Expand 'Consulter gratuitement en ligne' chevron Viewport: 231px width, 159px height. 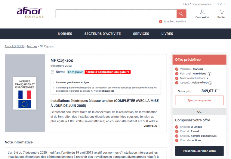tap(54, 82)
